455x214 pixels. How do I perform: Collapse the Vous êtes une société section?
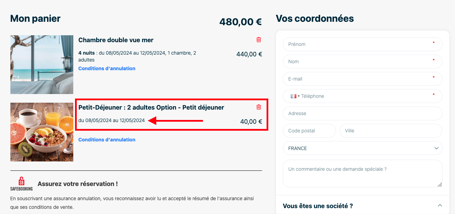pos(440,205)
